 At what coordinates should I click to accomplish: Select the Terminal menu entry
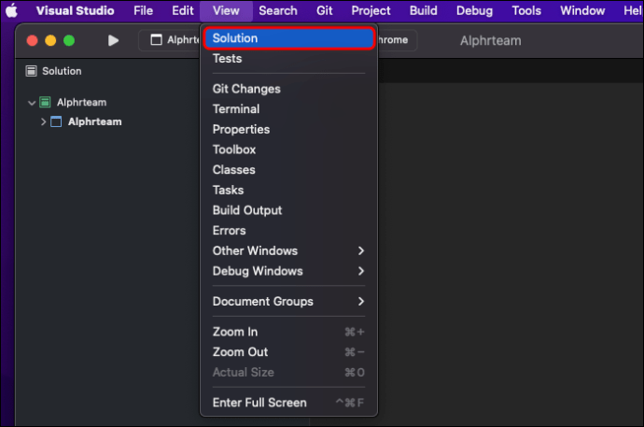coord(236,109)
